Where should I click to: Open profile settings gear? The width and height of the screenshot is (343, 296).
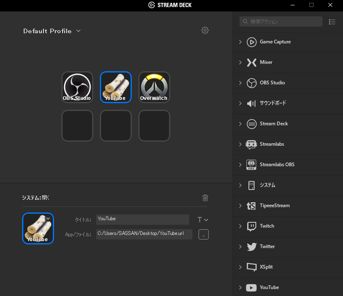pyautogui.click(x=205, y=30)
